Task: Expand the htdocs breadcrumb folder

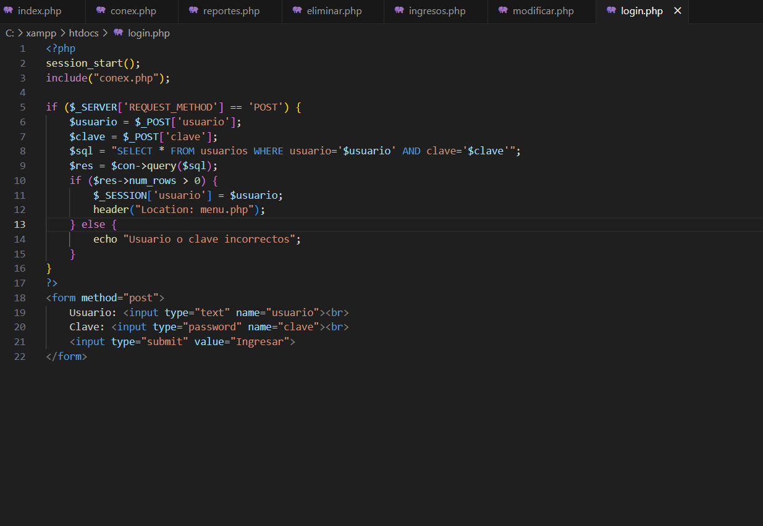Action: (x=83, y=33)
